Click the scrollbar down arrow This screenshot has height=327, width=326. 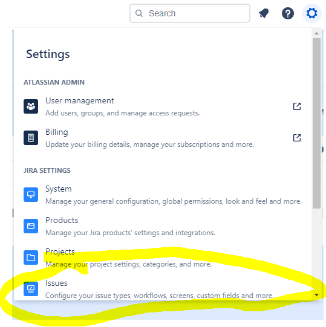316,295
